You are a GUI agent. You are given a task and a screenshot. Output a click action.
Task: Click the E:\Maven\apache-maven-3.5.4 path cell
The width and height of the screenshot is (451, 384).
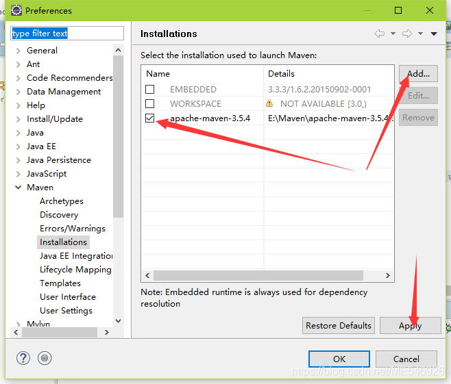click(x=330, y=118)
